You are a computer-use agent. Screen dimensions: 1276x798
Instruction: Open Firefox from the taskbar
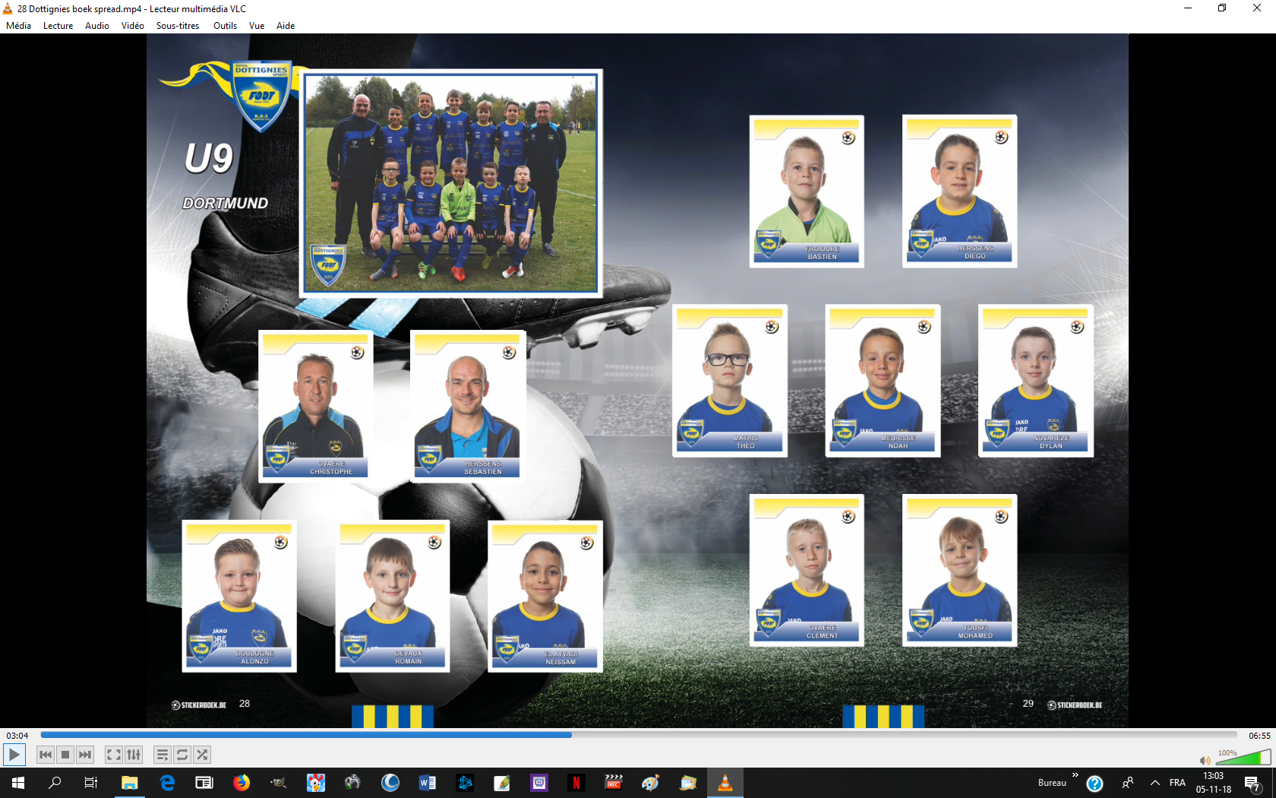click(x=242, y=783)
